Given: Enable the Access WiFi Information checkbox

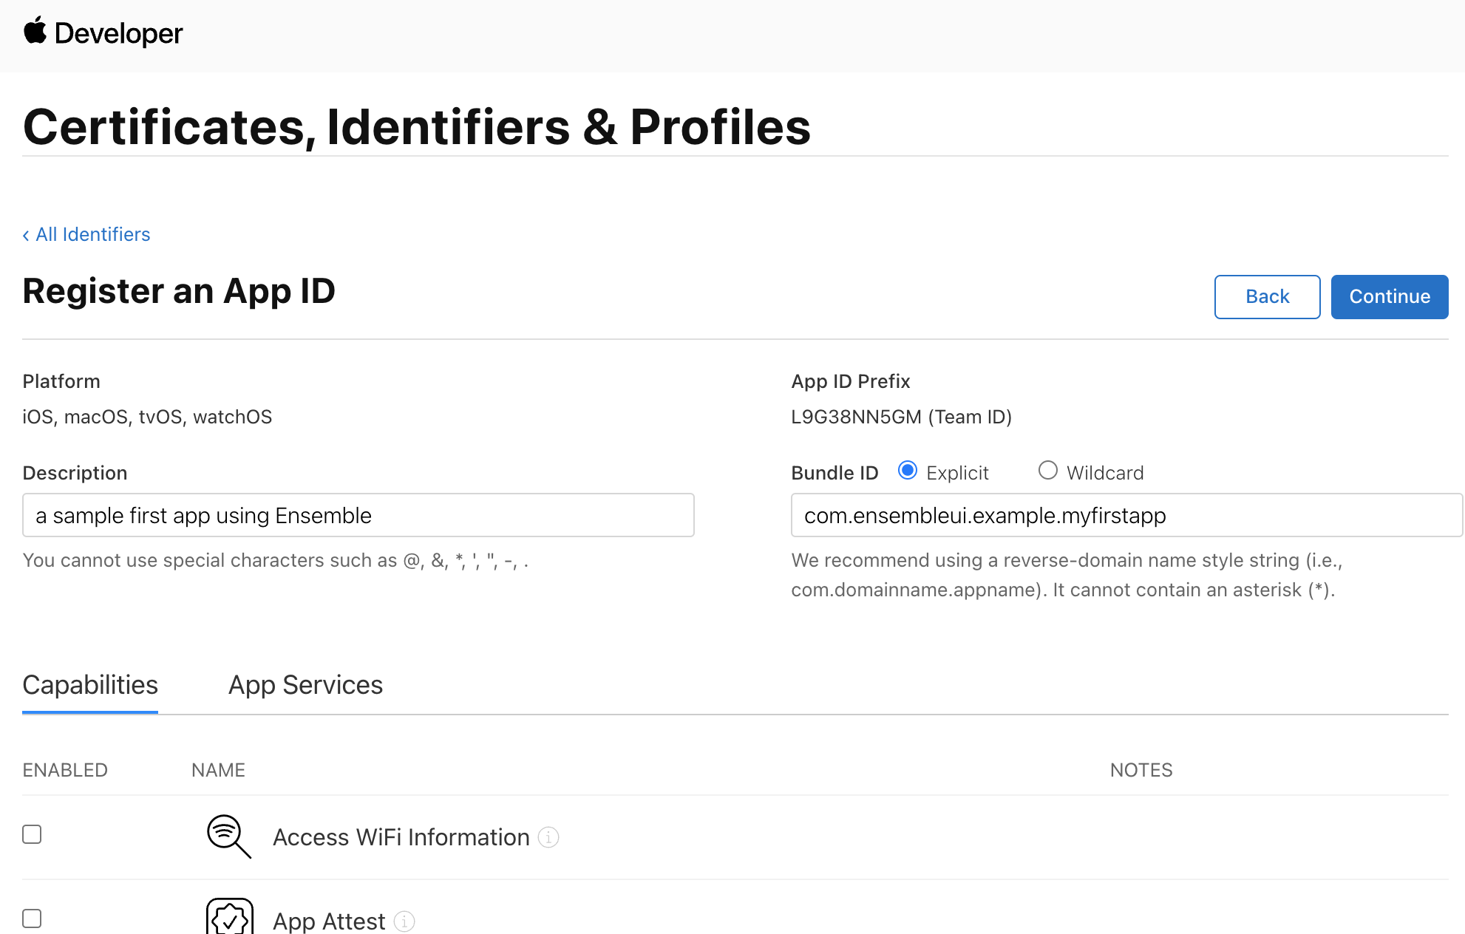Looking at the screenshot, I should [x=32, y=835].
